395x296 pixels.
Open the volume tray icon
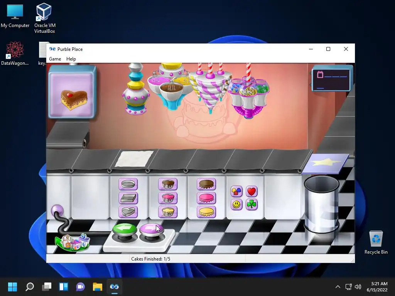point(358,287)
